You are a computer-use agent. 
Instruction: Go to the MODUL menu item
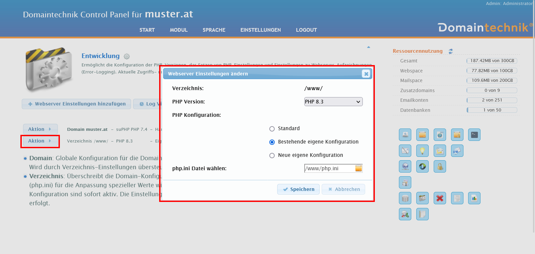point(179,30)
